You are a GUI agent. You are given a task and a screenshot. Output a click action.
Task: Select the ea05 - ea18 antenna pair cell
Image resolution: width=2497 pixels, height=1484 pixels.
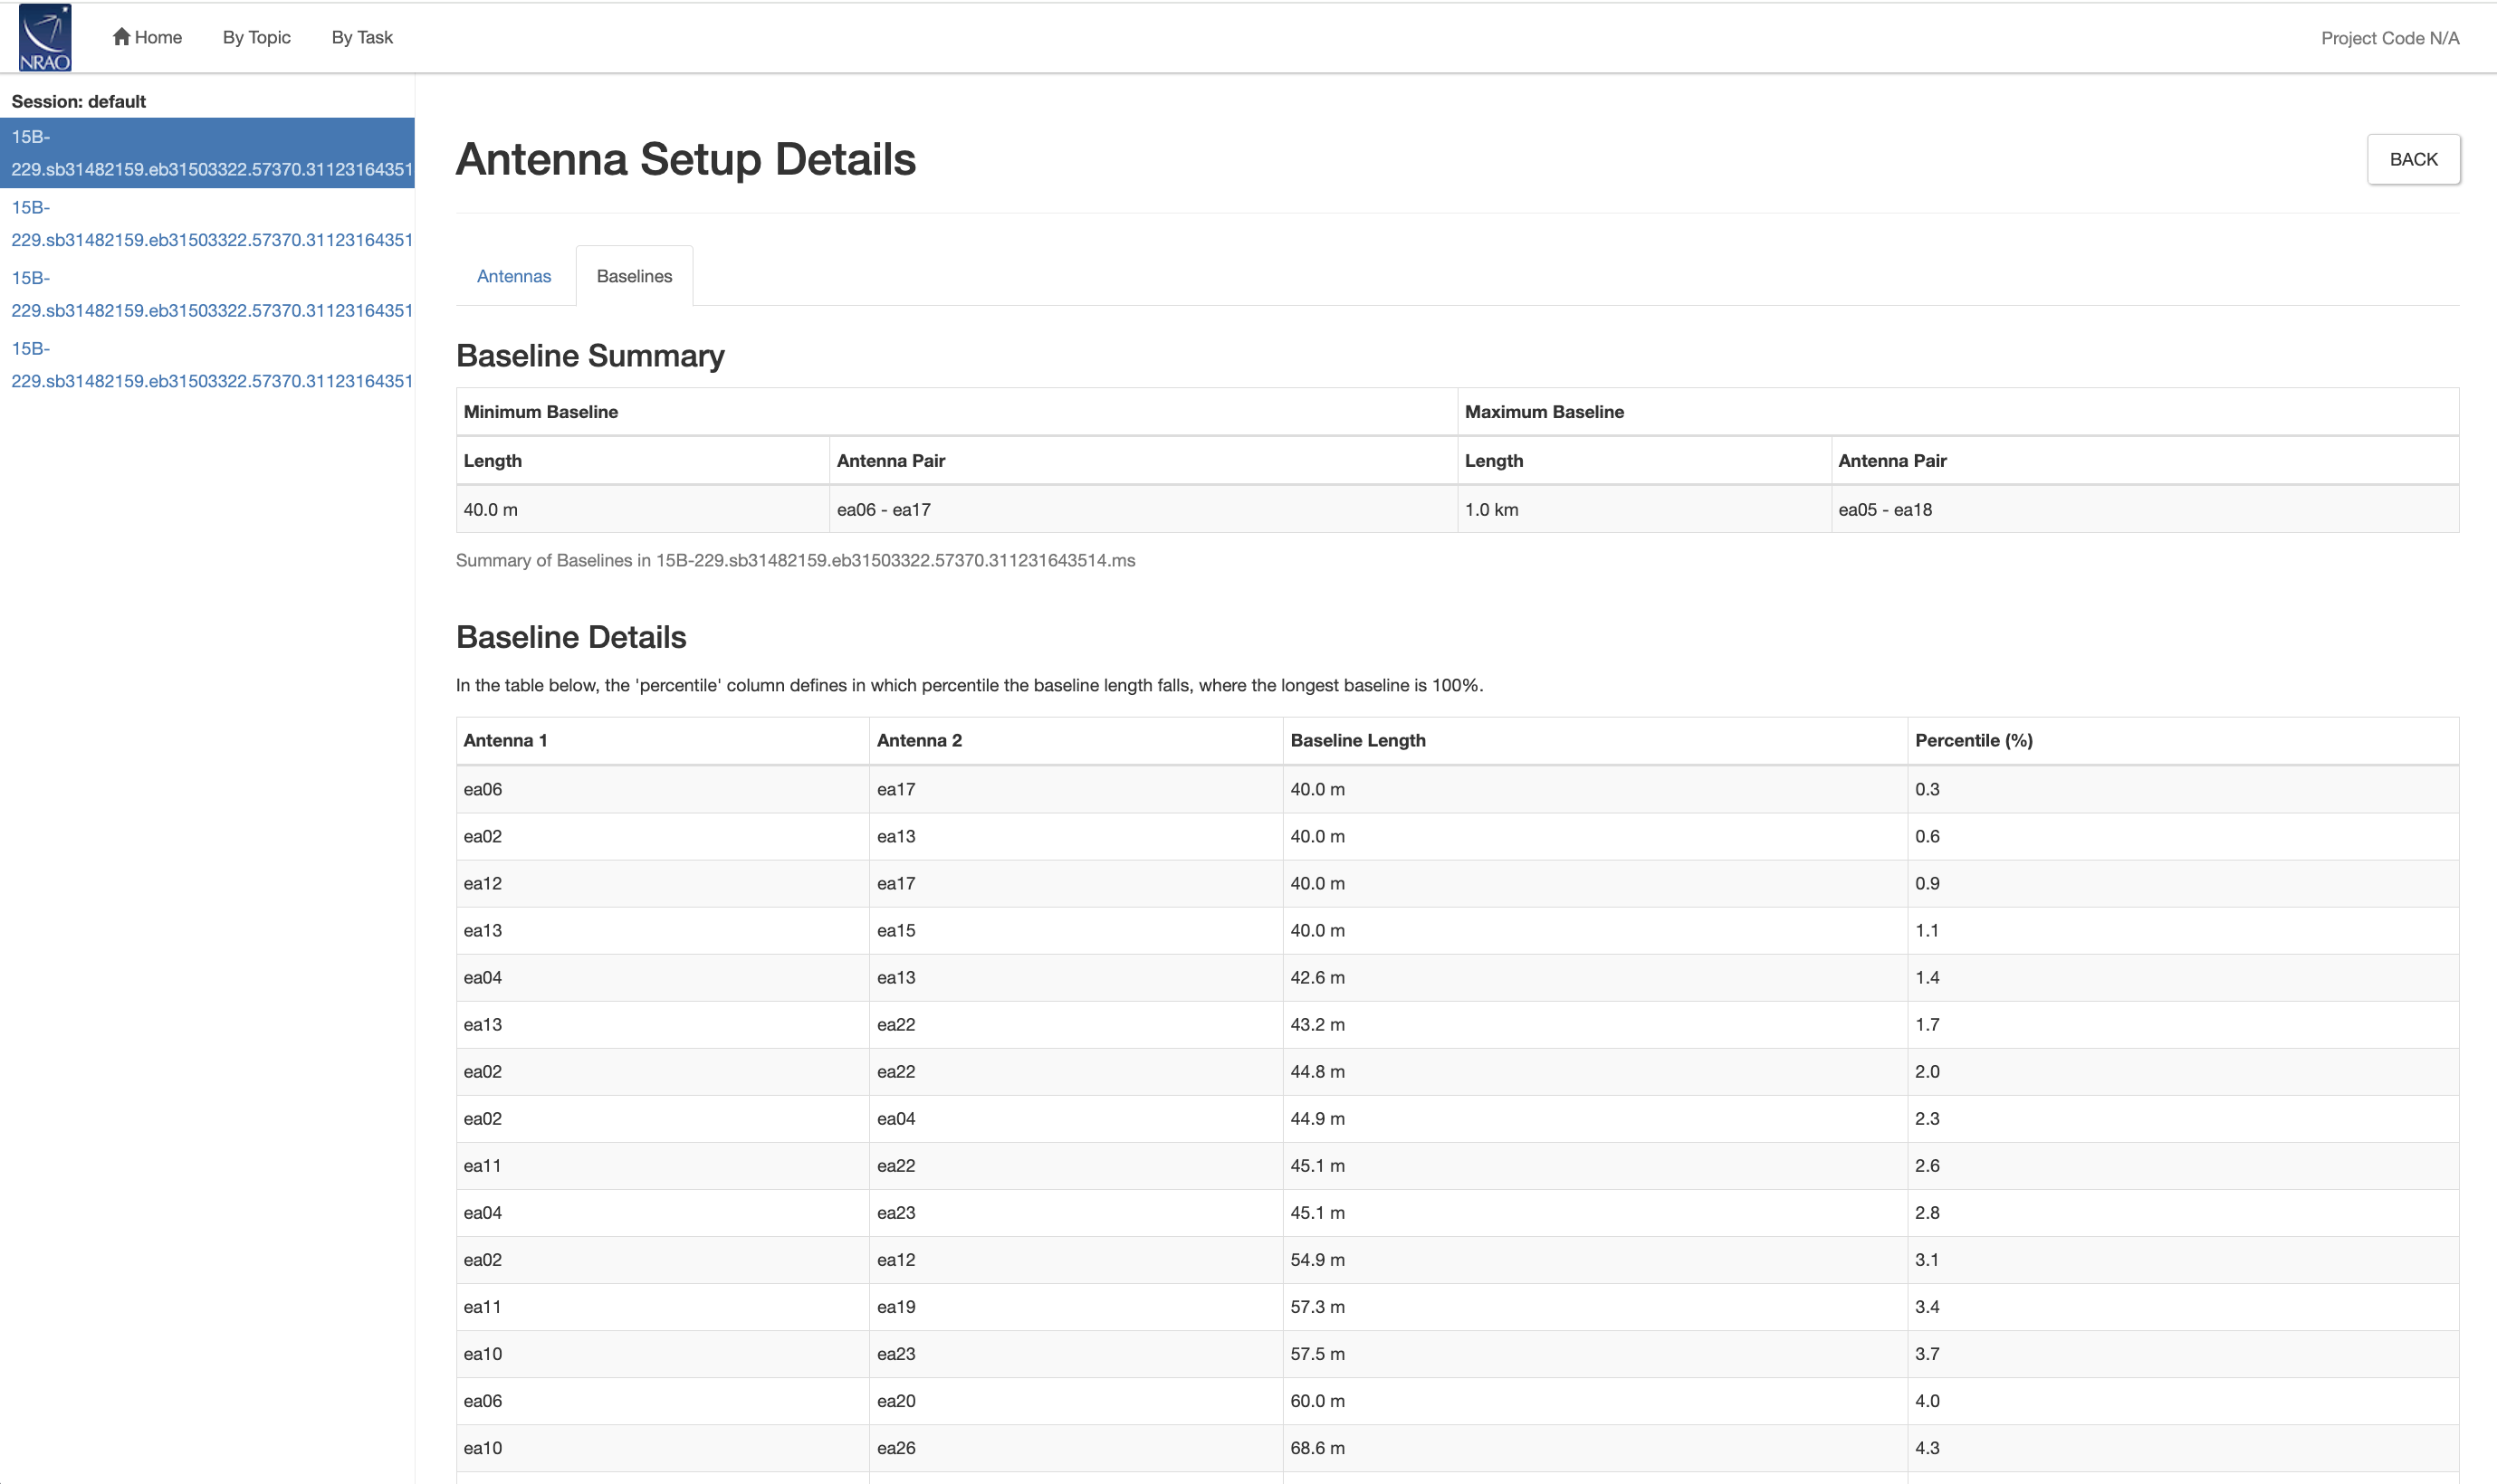2145,510
